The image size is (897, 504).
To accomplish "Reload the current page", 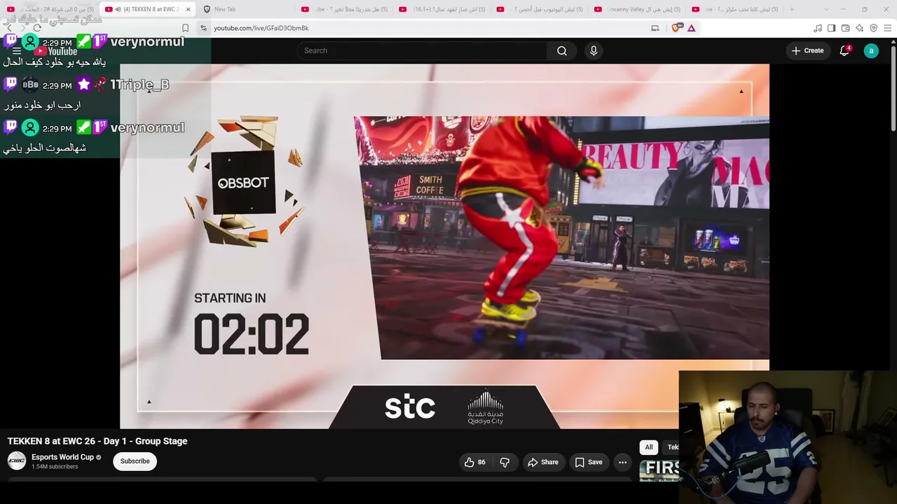I will 37,28.
